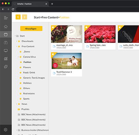Click the Playlists folder icon
Screen dimensions: 139x135
tap(19, 109)
